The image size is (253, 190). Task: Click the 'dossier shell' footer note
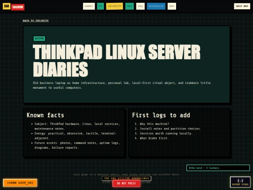tap(126, 175)
